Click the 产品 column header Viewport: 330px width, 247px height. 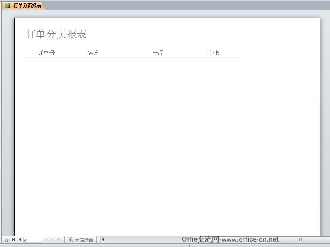(x=158, y=53)
